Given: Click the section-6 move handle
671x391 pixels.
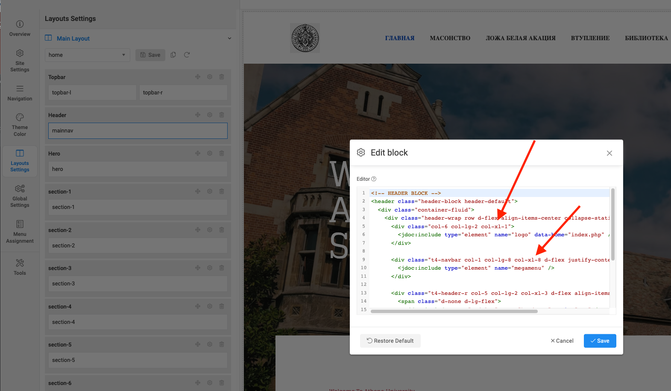Looking at the screenshot, I should pyautogui.click(x=198, y=383).
